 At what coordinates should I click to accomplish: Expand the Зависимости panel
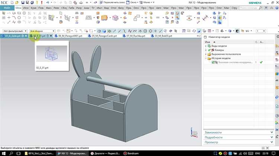pyautogui.click(x=238, y=132)
